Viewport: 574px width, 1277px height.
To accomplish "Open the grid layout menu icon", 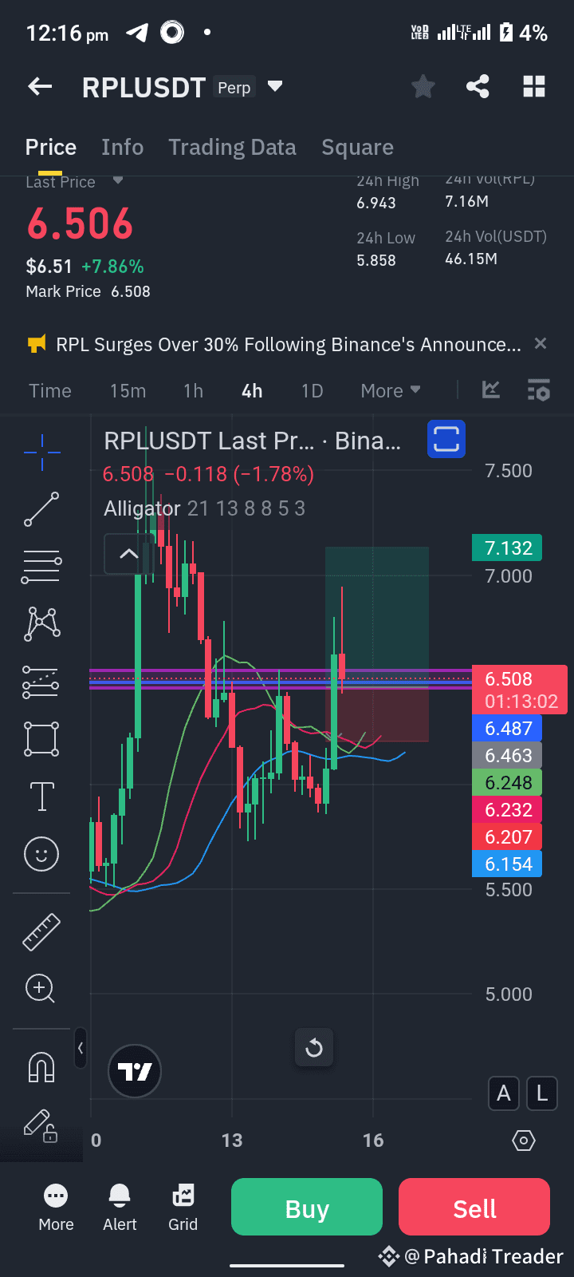I will pyautogui.click(x=533, y=86).
